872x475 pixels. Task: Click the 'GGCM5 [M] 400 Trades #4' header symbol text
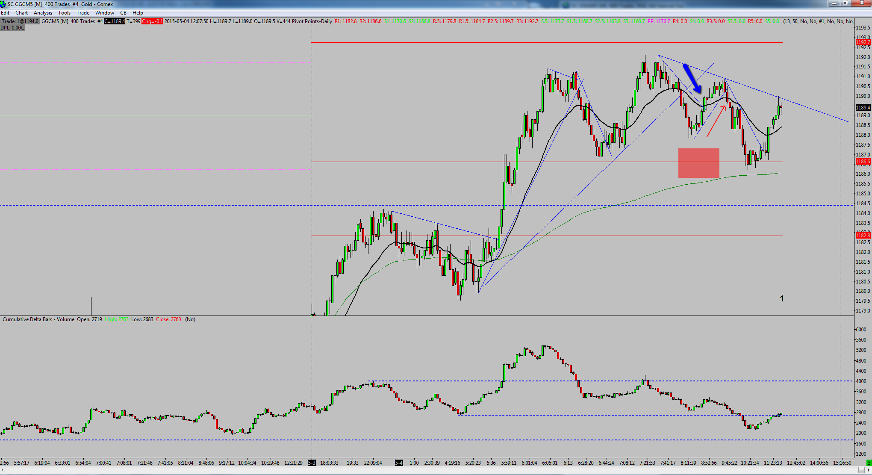pos(72,21)
